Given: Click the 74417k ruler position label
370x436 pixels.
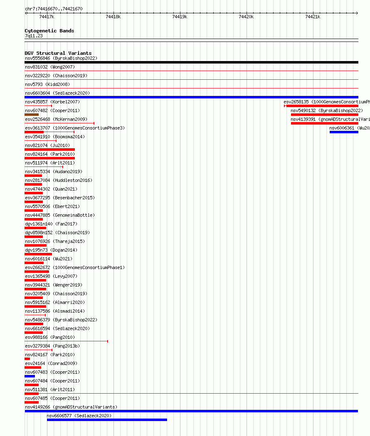Looking at the screenshot, I should coord(47,17).
